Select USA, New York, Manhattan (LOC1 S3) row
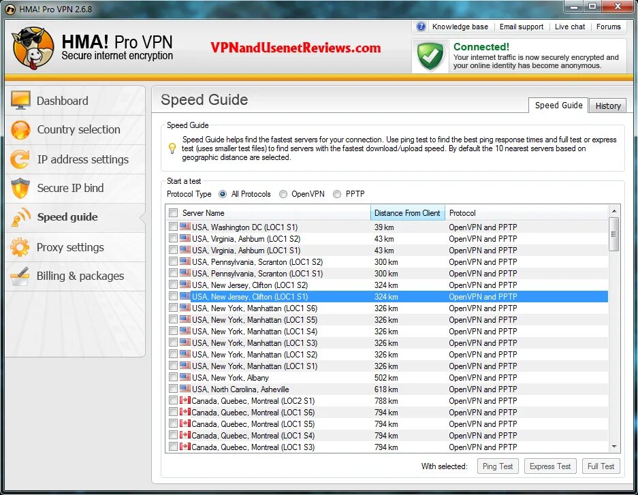 pos(387,342)
